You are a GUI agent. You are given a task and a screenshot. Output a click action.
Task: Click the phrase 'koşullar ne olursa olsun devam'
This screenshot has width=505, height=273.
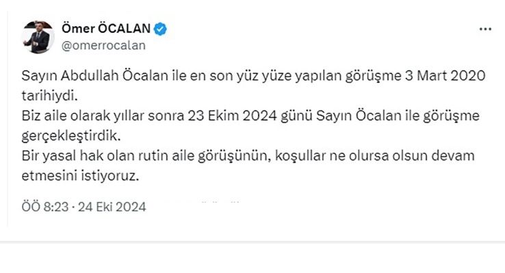pyautogui.click(x=375, y=156)
